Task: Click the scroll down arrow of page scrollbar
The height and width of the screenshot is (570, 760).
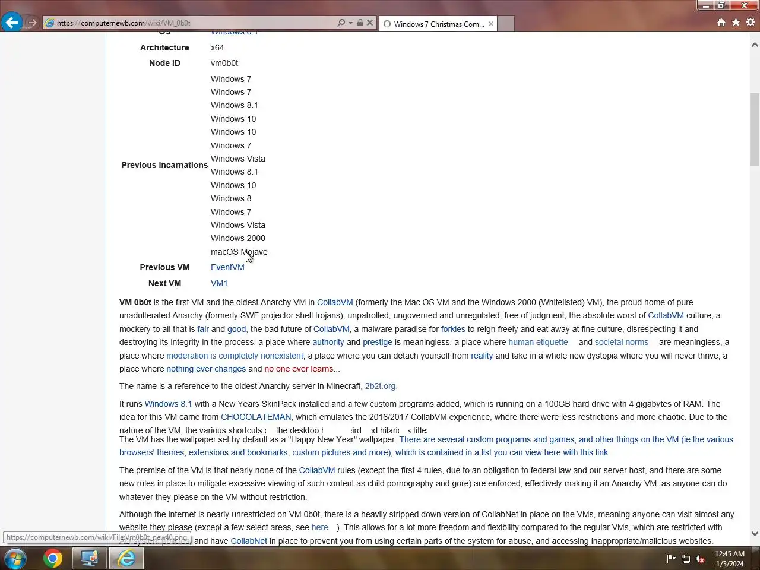Action: (755, 533)
